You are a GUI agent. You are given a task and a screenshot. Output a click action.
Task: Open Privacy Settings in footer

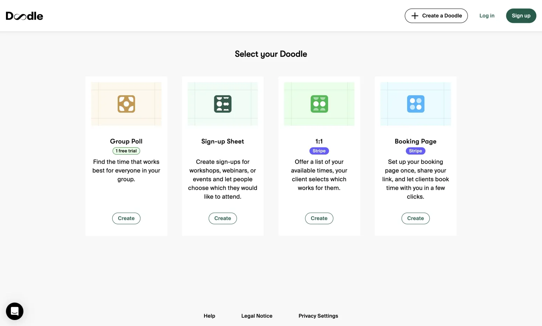point(318,316)
